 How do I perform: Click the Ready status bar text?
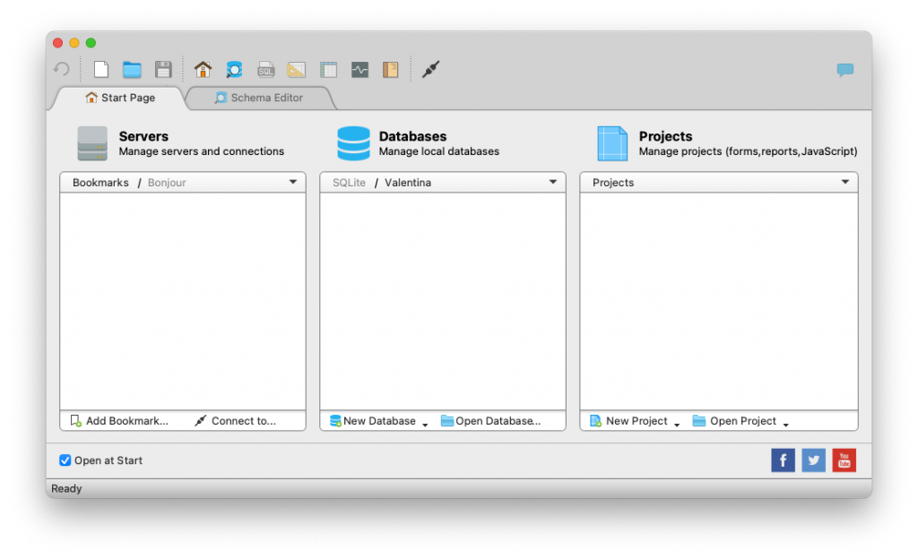[x=66, y=488]
